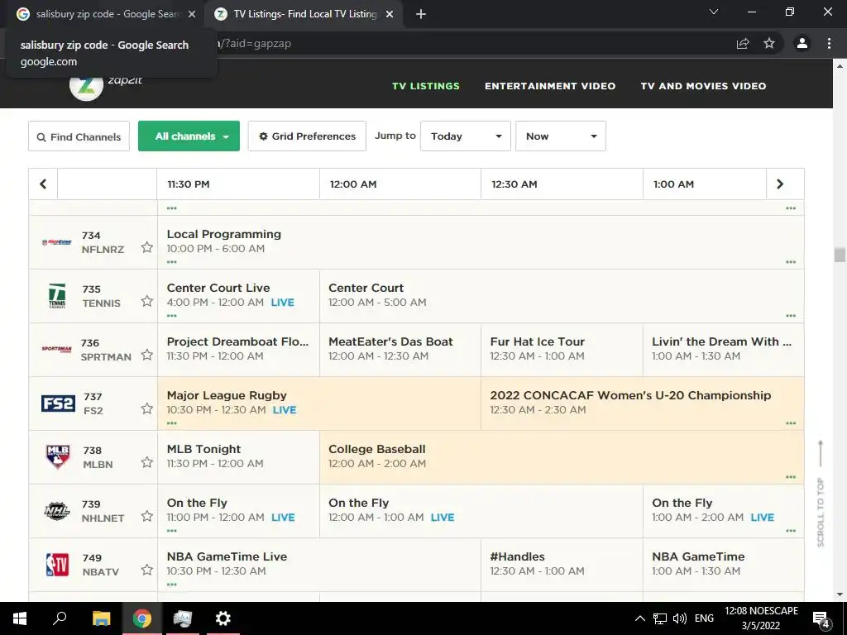Open a new browser tab

tap(421, 14)
